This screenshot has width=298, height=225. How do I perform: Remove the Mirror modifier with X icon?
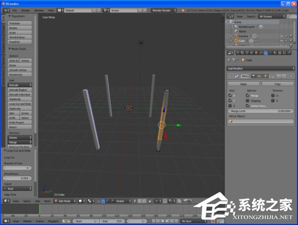tap(291, 76)
